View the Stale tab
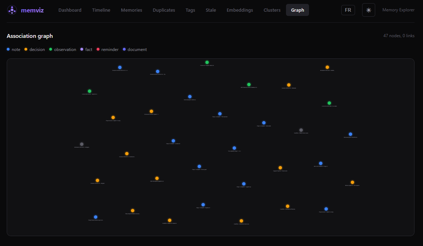 pyautogui.click(x=211, y=10)
